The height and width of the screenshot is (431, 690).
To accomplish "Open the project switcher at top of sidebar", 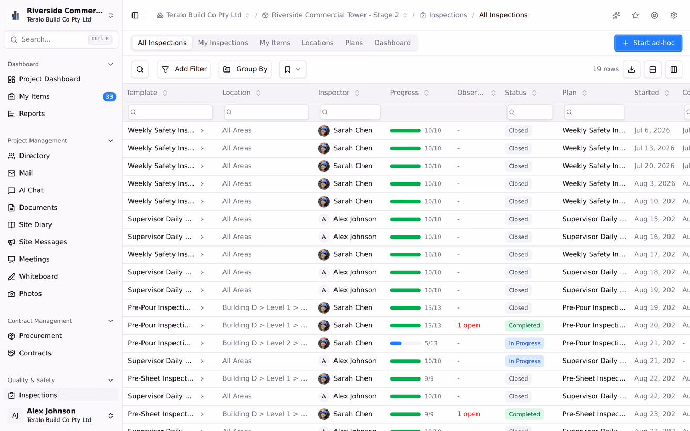I will click(x=61, y=15).
